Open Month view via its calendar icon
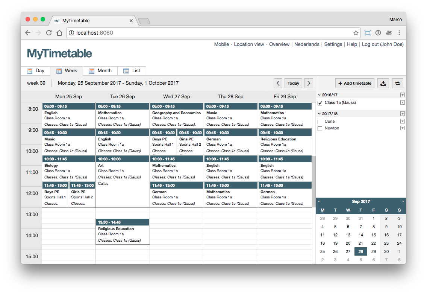The width and height of the screenshot is (427, 294). point(91,71)
